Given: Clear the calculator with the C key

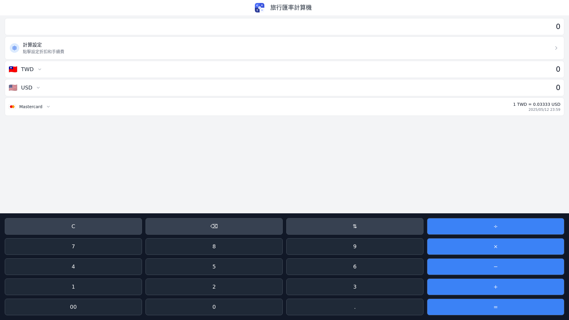Looking at the screenshot, I should (73, 226).
